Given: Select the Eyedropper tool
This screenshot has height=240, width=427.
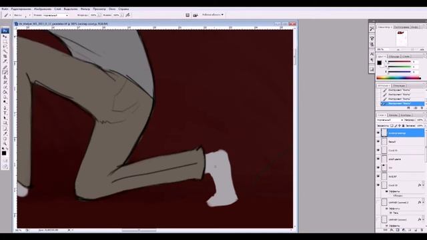Looking at the screenshot, I should tap(5, 133).
